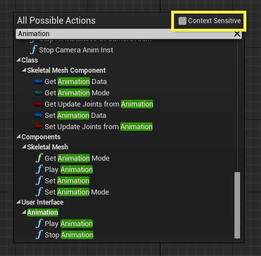
Task: Select Set Animation Mode function entry
Action: point(77,192)
